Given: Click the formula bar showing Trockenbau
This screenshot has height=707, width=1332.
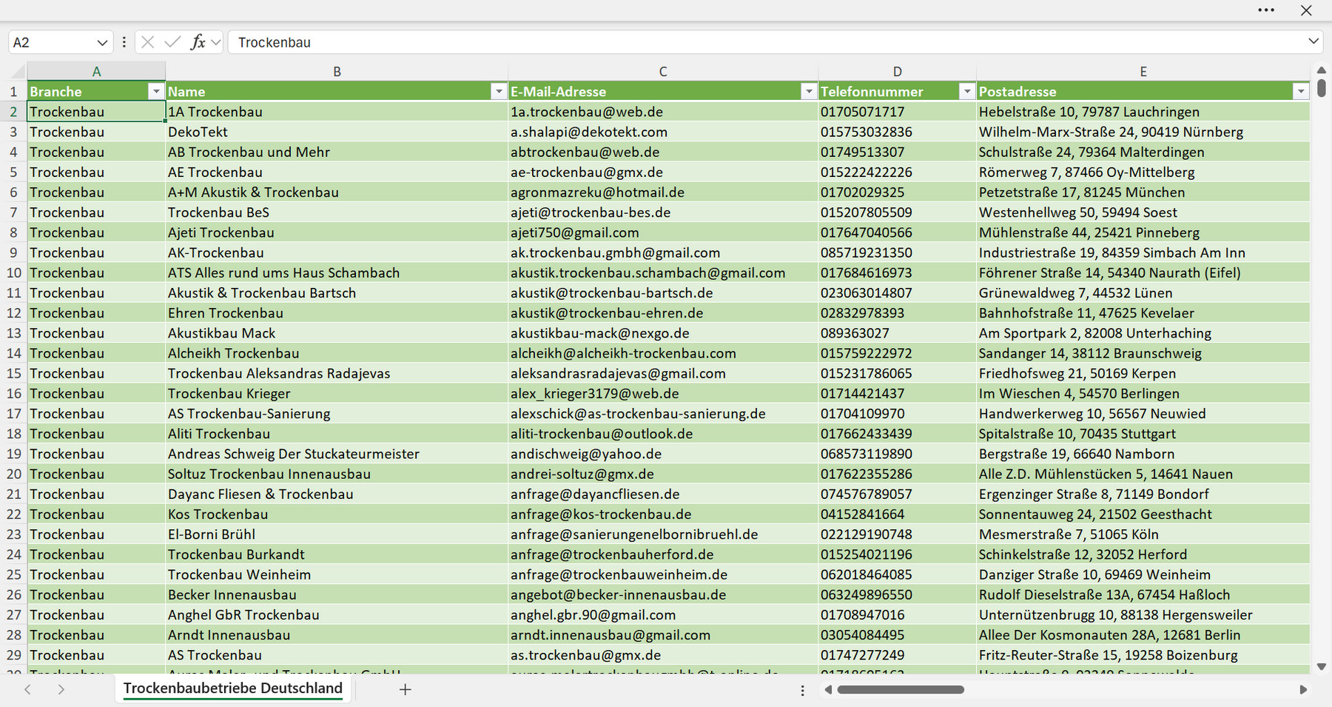Looking at the screenshot, I should point(766,42).
